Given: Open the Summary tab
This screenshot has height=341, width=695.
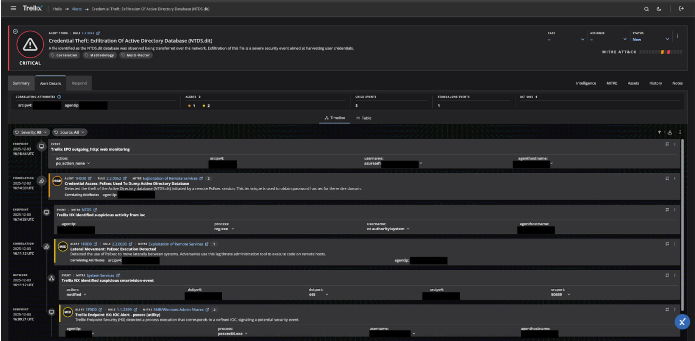Looking at the screenshot, I should (21, 83).
